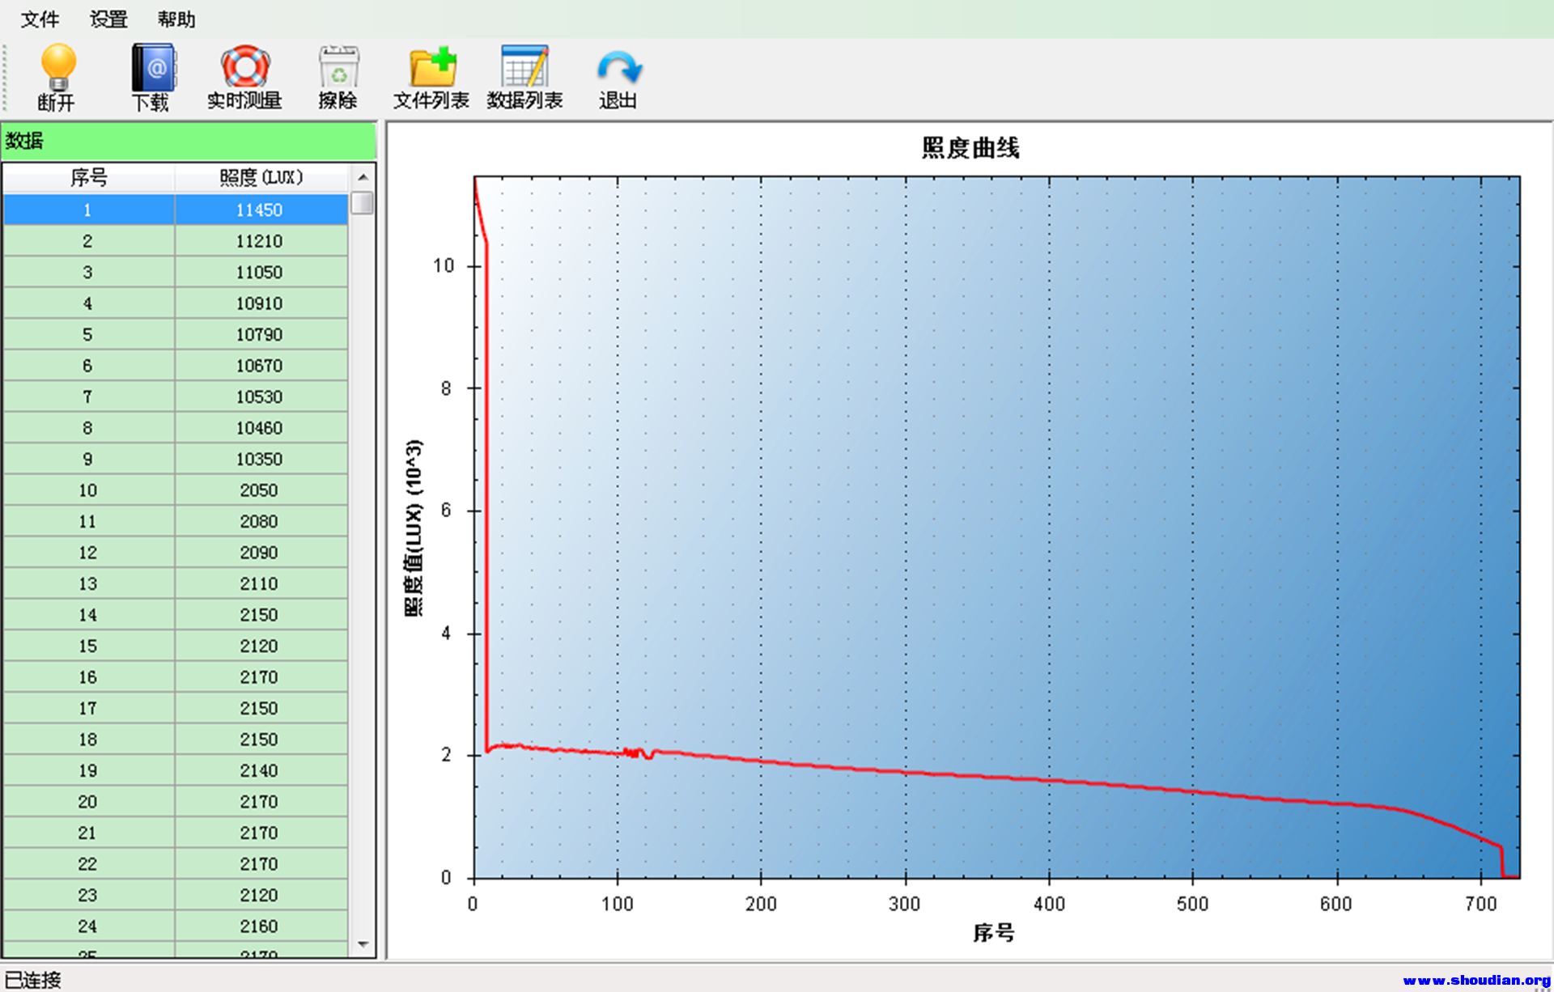Click the 退出 exit arrow icon
The width and height of the screenshot is (1554, 992).
[x=618, y=68]
